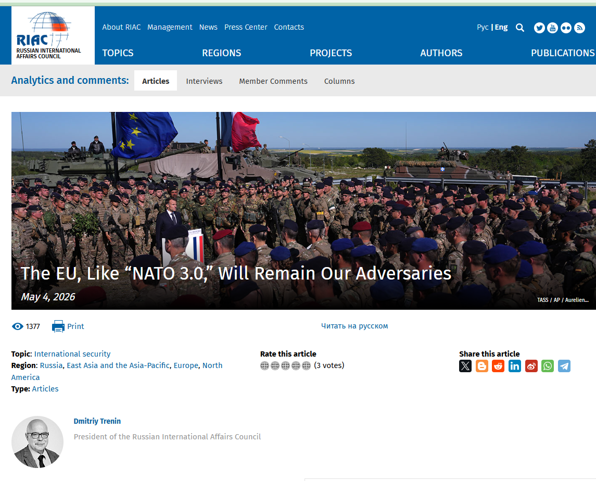Click the May 4, 2026 date
The width and height of the screenshot is (596, 481).
click(x=48, y=297)
